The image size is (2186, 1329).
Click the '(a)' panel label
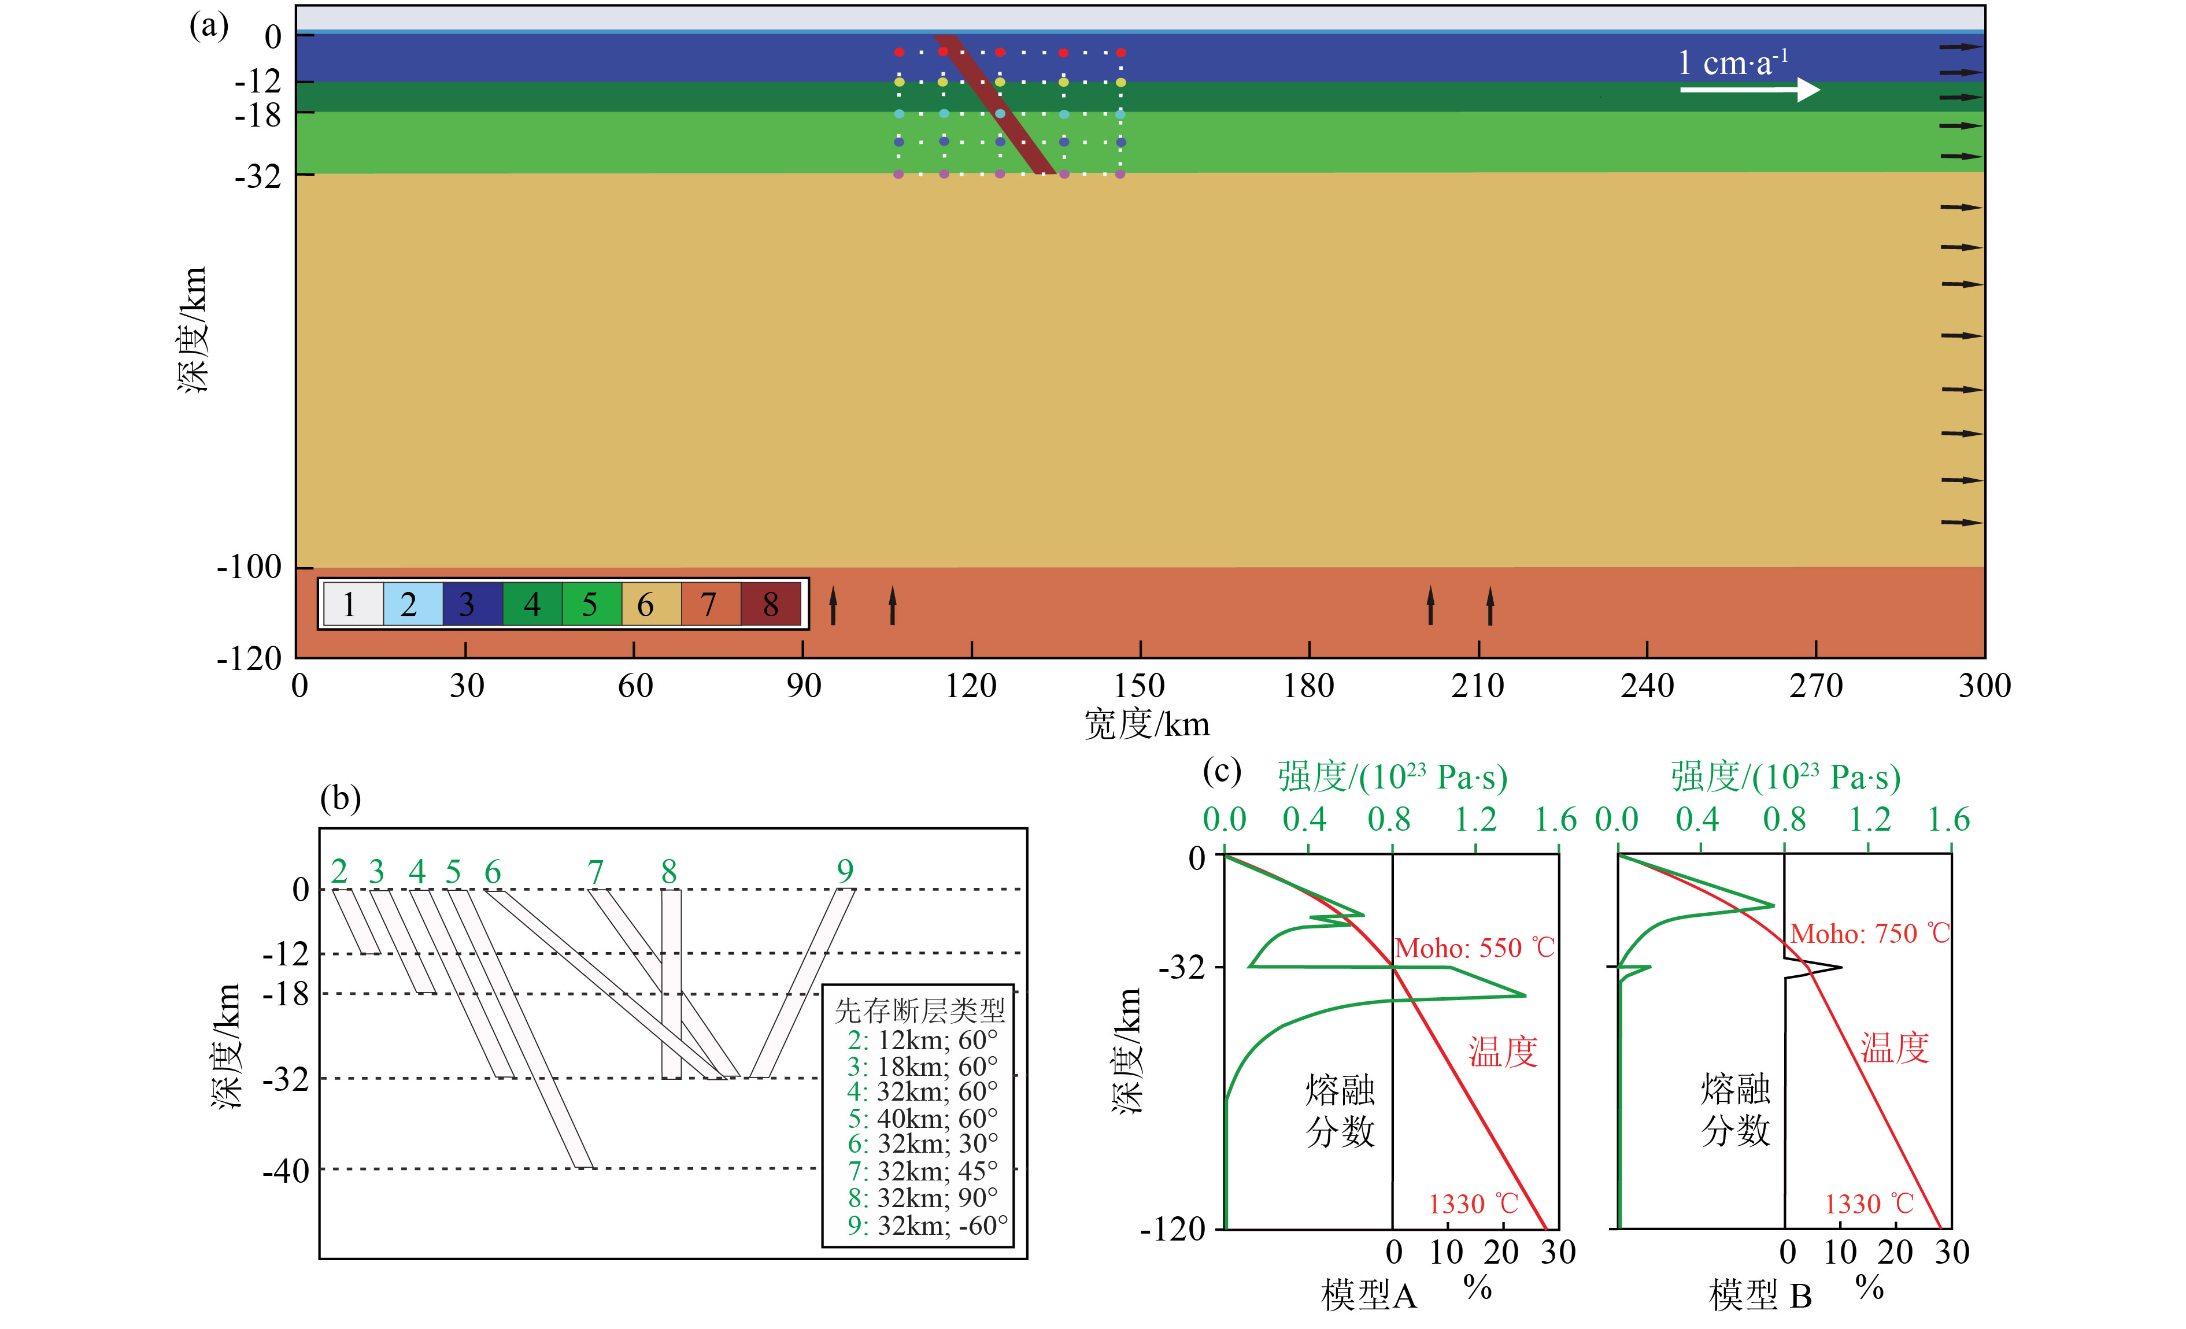(x=209, y=25)
